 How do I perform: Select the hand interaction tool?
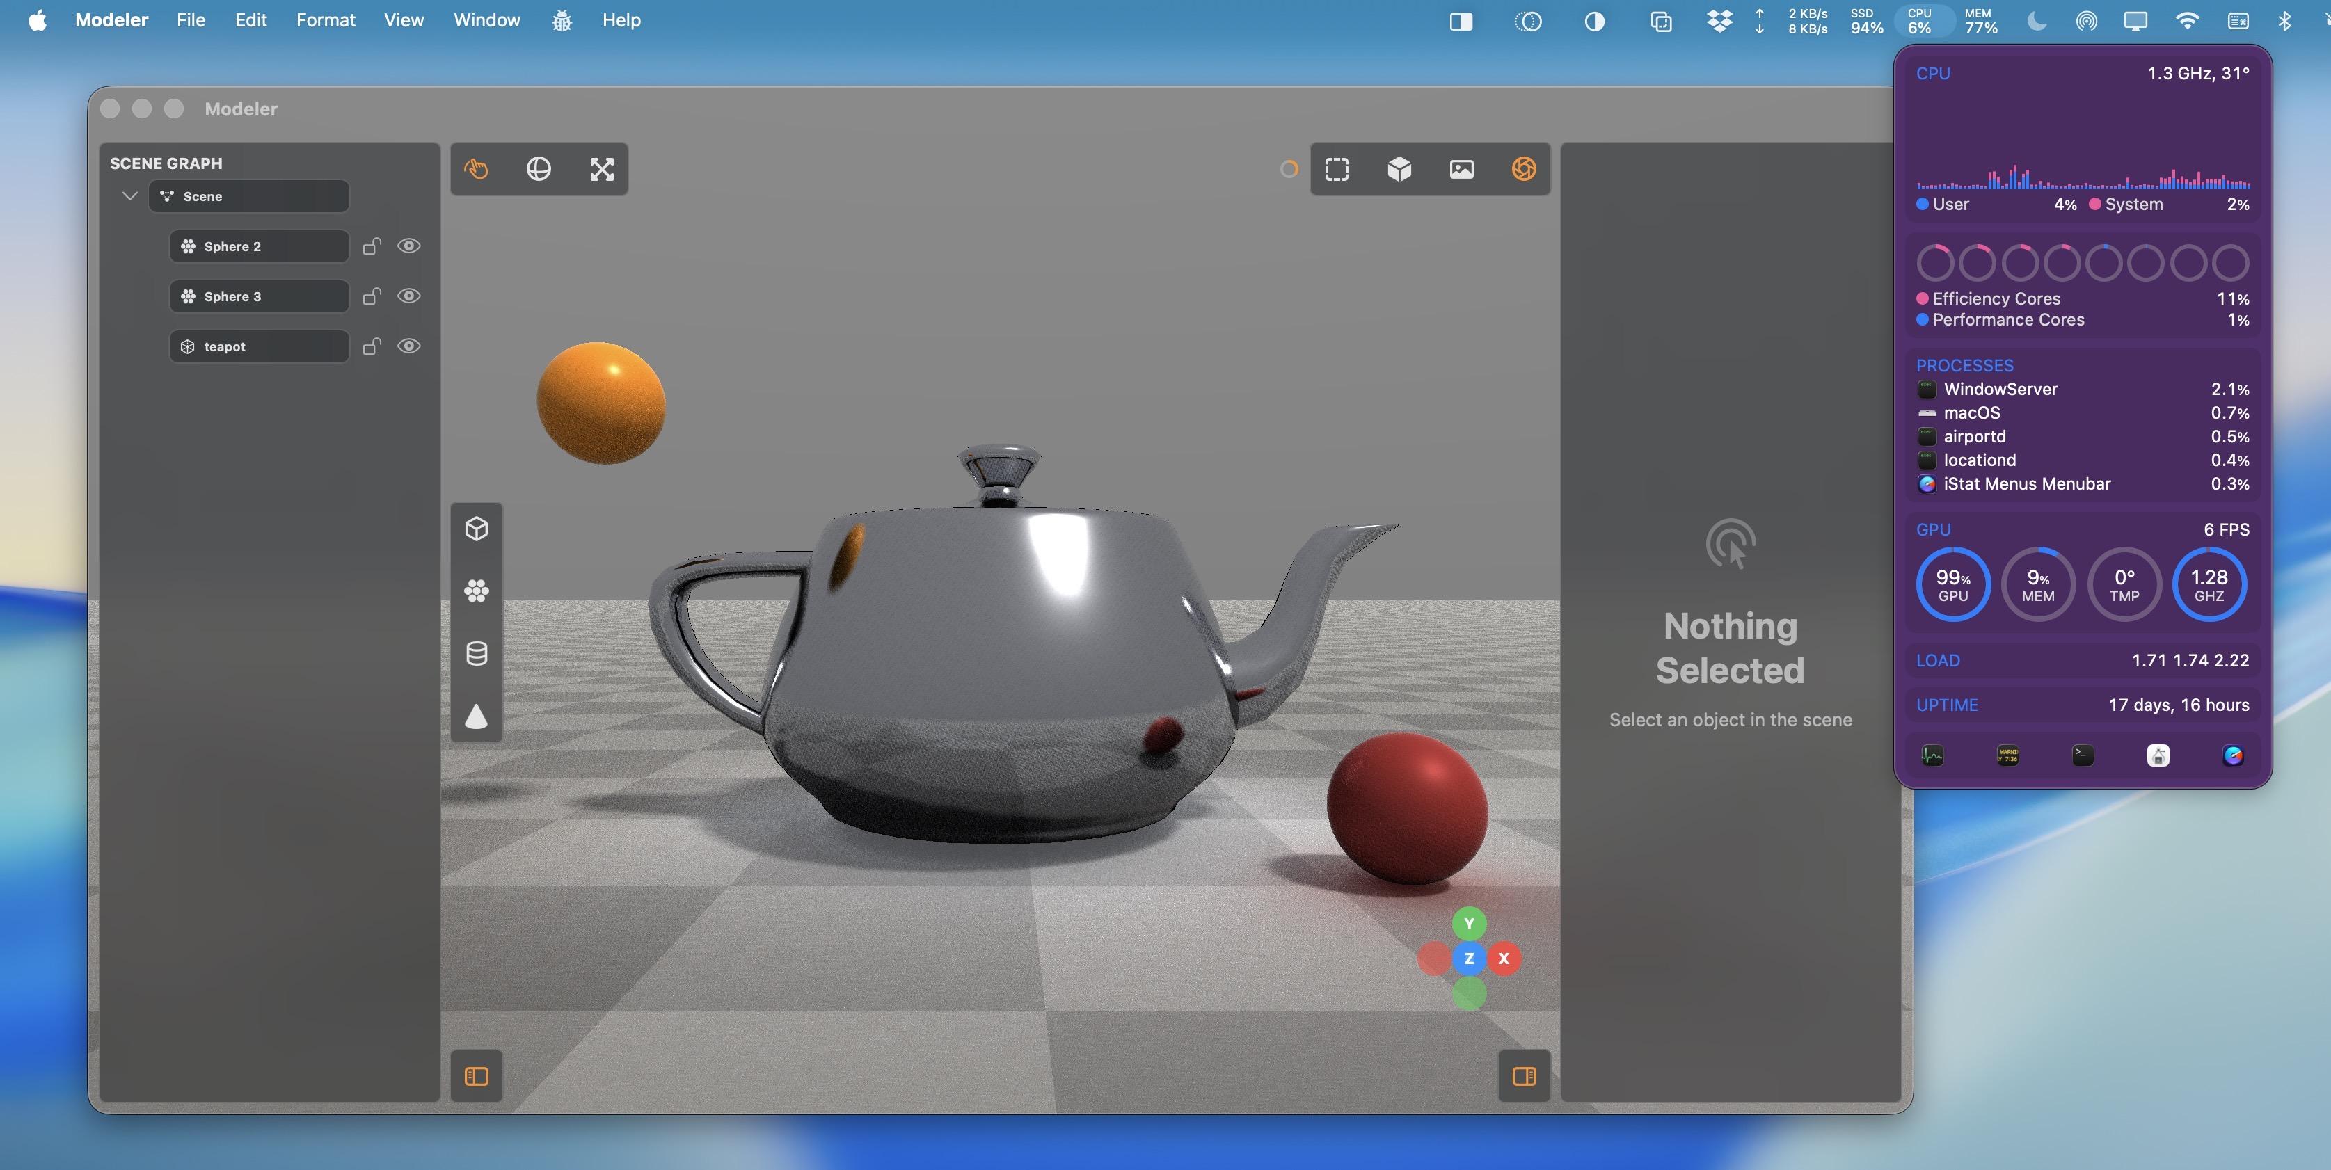tap(476, 168)
